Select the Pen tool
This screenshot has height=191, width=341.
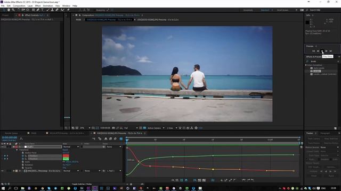tap(38, 10)
